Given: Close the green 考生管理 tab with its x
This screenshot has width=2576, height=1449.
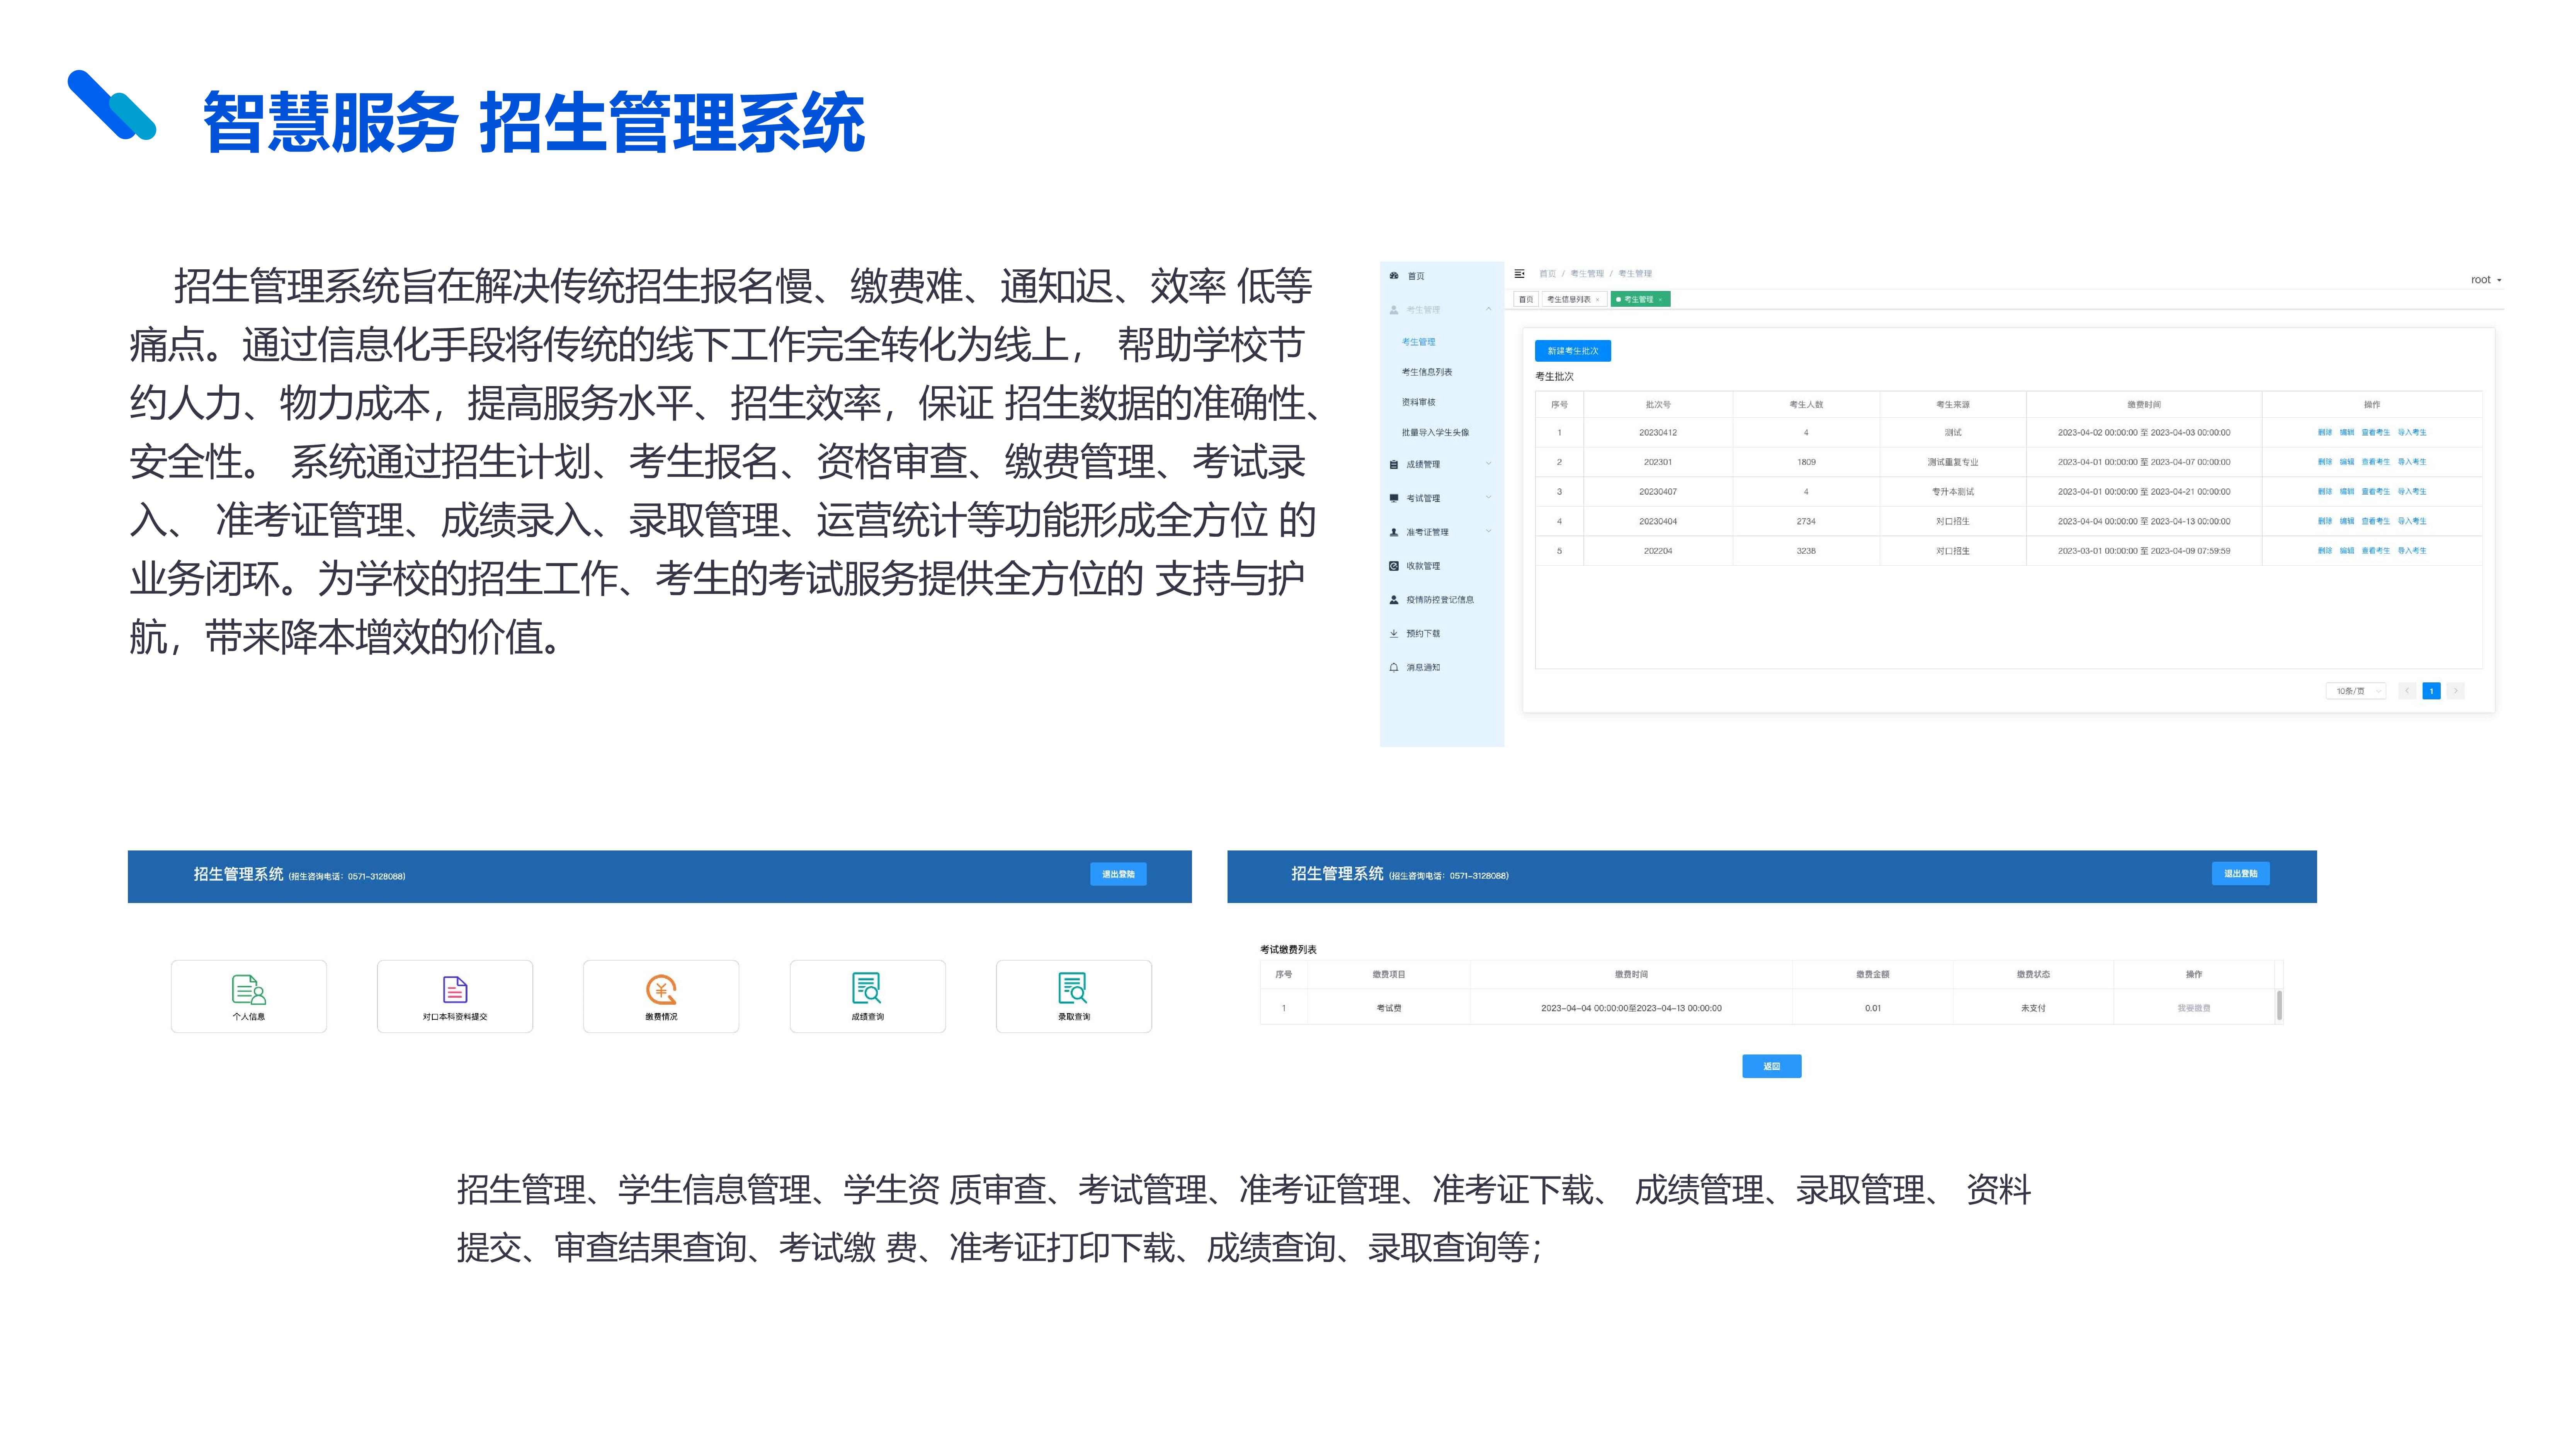Looking at the screenshot, I should 1660,300.
